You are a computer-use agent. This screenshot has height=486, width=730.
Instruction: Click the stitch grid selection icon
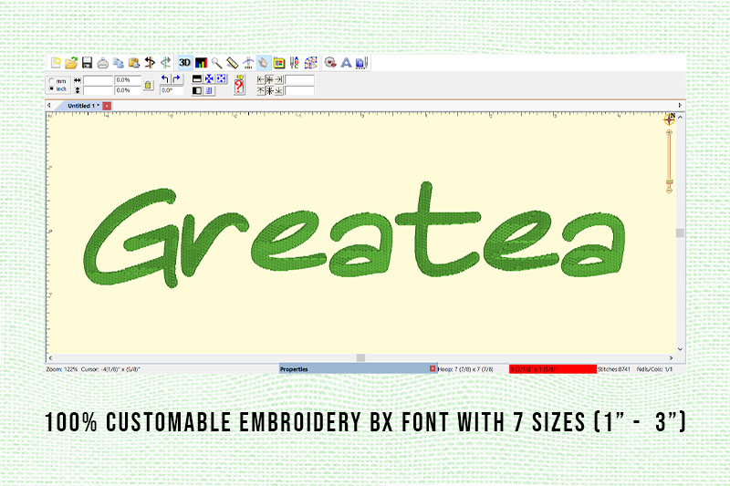[x=310, y=63]
